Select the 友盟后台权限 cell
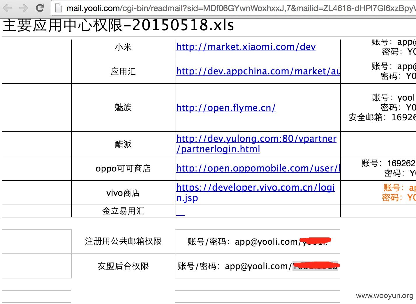Viewport: 416px width, 304px height. click(x=123, y=266)
